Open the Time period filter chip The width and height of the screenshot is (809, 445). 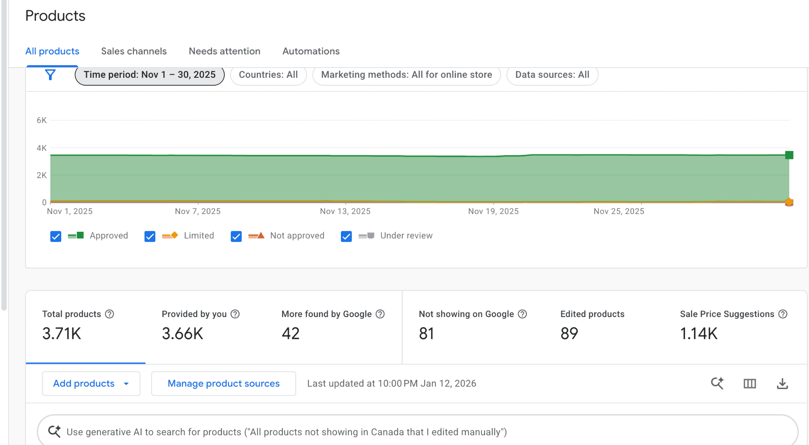click(149, 75)
